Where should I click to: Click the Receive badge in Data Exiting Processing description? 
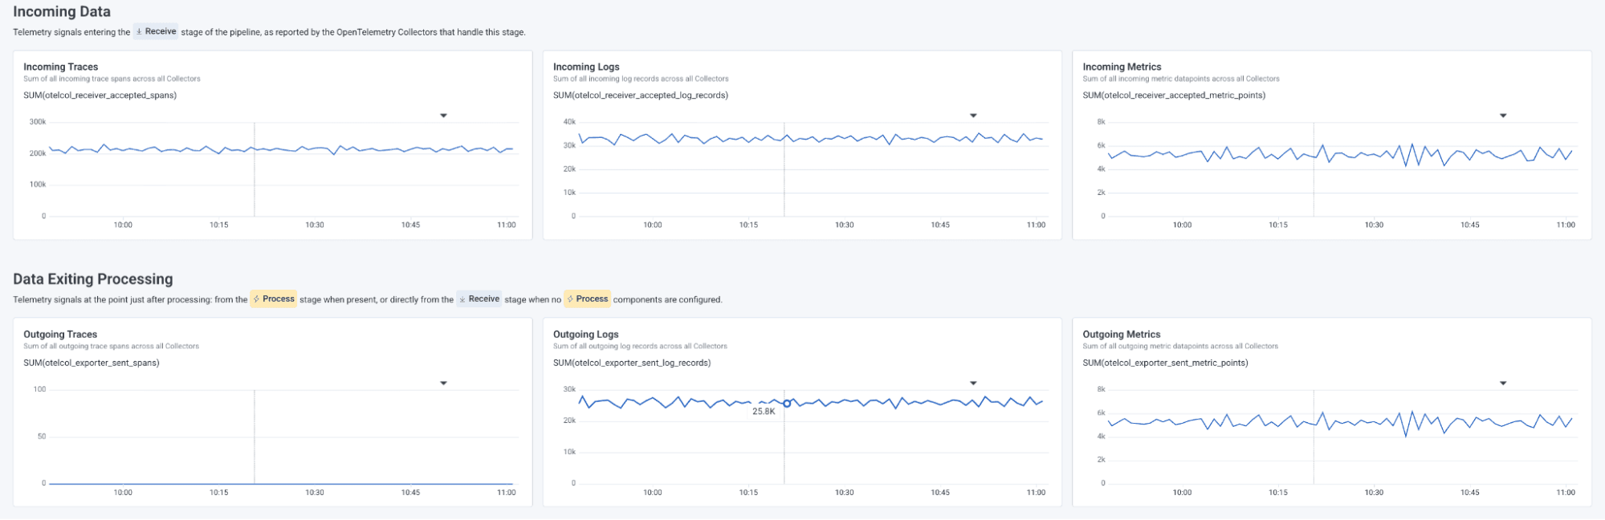click(x=479, y=299)
